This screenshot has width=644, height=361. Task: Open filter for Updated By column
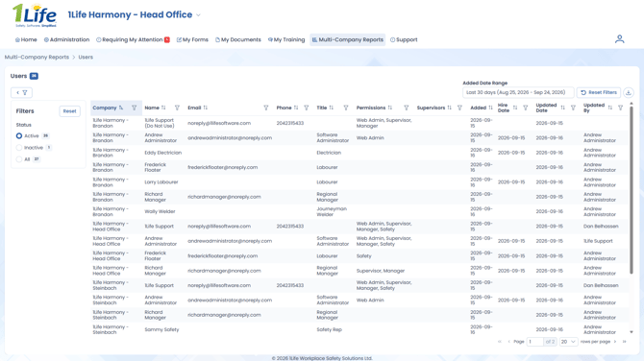(620, 108)
